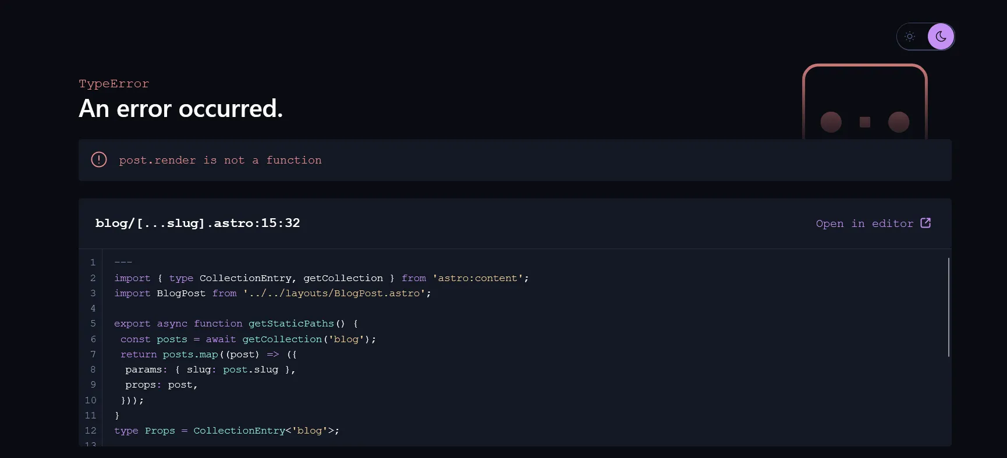Click the Astro robot illustration
1007x458 pixels.
[x=865, y=105]
